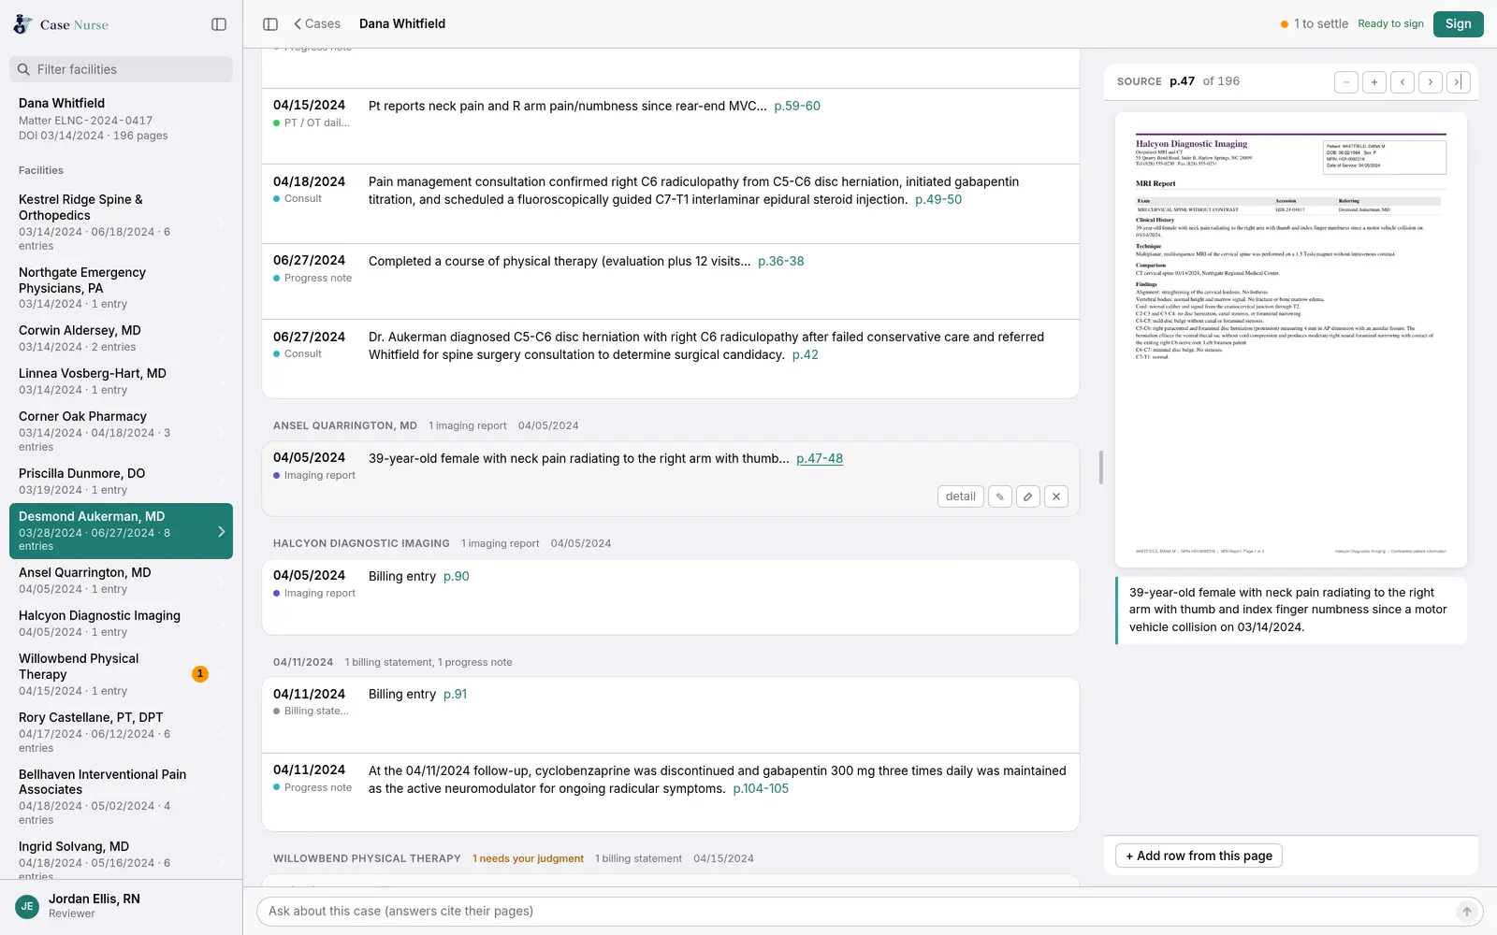Screen dimensions: 1497x935
Task: Select Rory Castellane, PT, DPT facility
Action: (122, 732)
